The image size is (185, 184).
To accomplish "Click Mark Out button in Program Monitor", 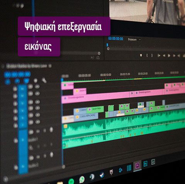I will tap(152, 56).
